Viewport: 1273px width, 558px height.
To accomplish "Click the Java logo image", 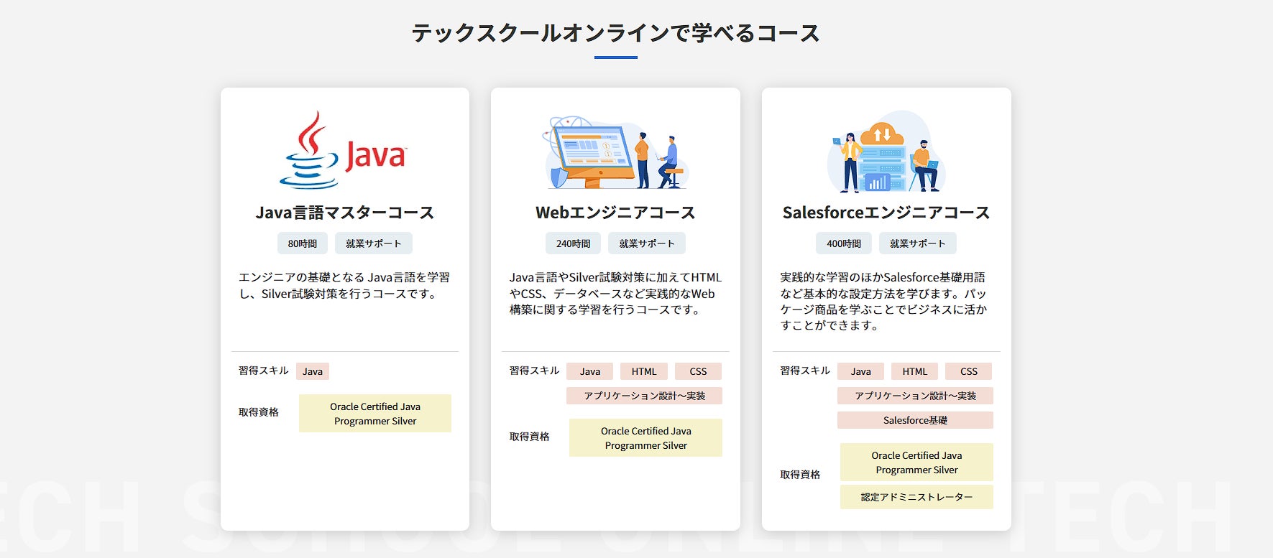I will coord(344,150).
